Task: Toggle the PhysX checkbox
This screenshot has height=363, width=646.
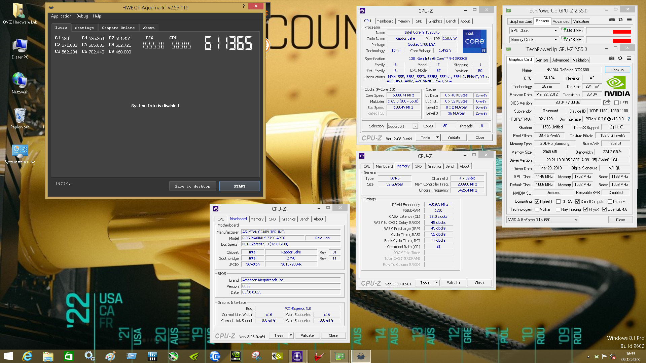Action: [x=586, y=209]
